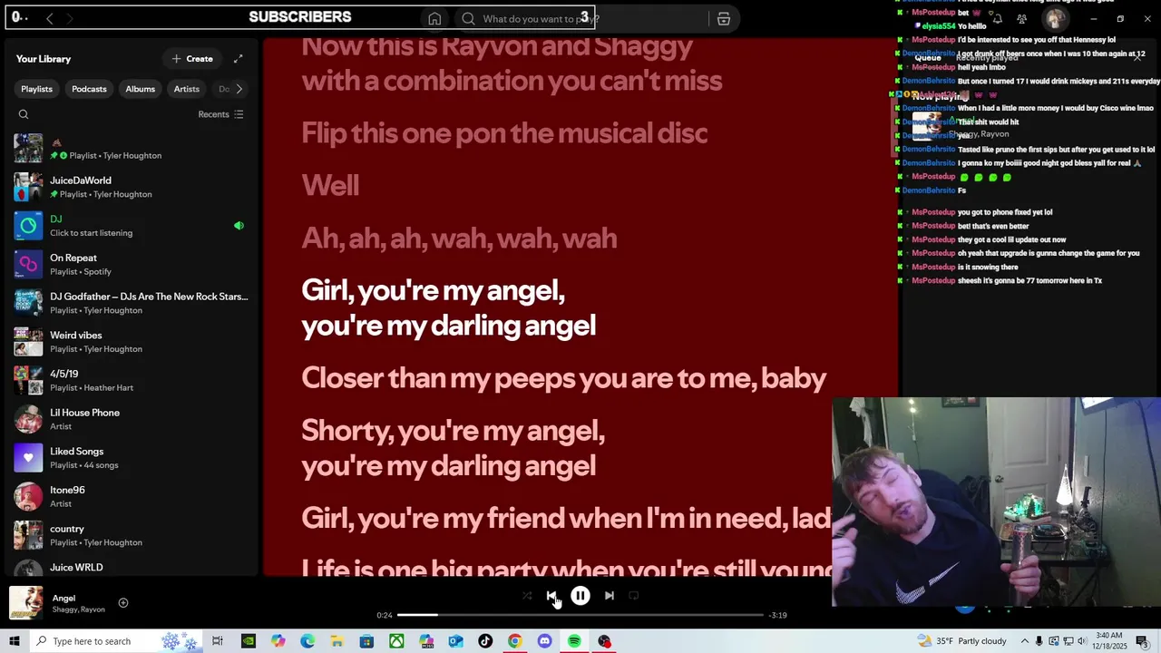Viewport: 1161px width, 653px height.
Task: Pause the current song
Action: tap(580, 596)
